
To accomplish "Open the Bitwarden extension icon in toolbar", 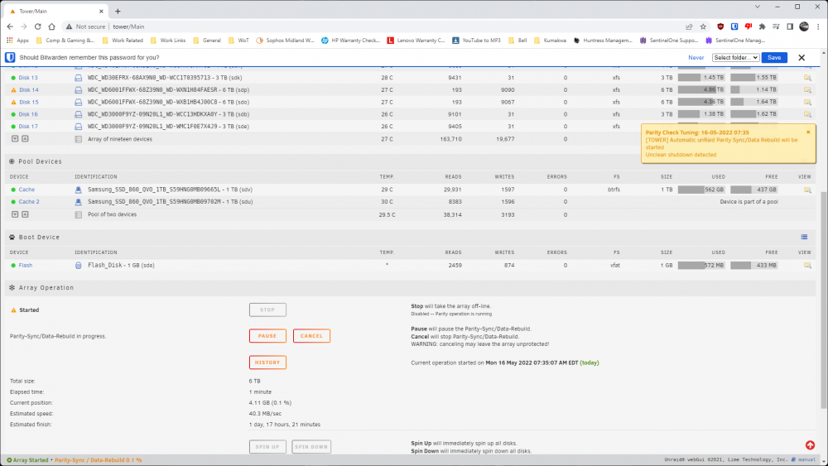I will tap(734, 26).
